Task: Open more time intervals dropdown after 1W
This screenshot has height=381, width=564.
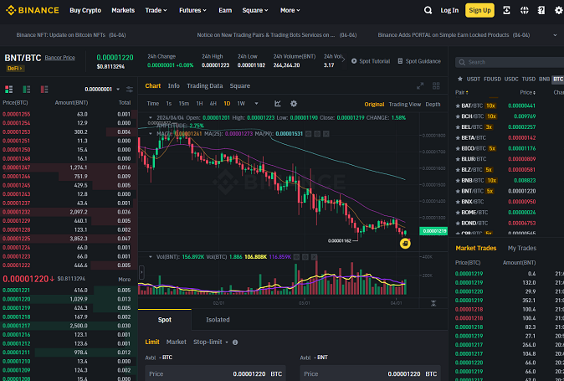Action: tap(256, 104)
